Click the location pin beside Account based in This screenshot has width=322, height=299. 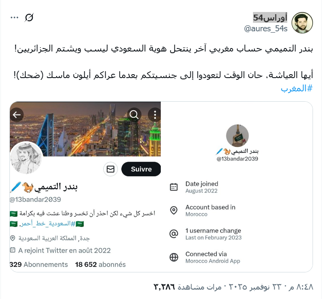coord(174,210)
